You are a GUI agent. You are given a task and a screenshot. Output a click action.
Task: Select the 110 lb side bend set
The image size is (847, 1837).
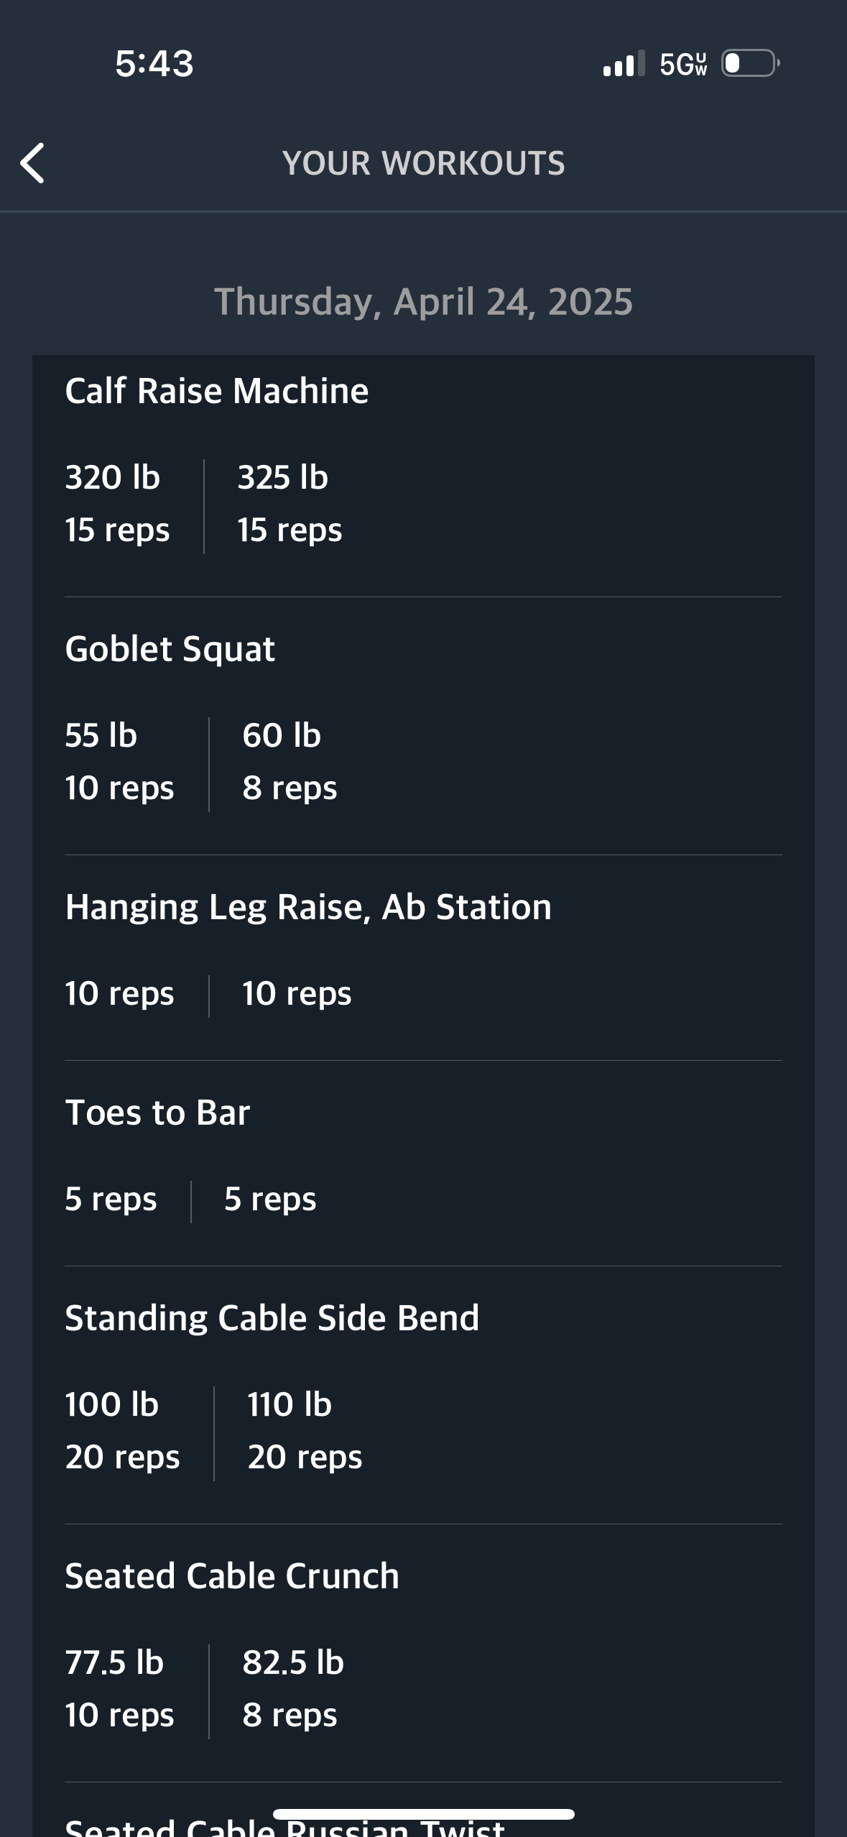click(305, 1431)
